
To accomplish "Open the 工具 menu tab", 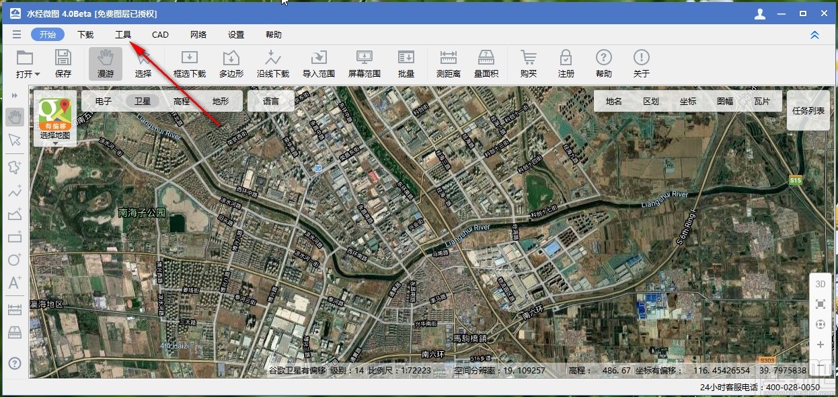I will pos(123,34).
